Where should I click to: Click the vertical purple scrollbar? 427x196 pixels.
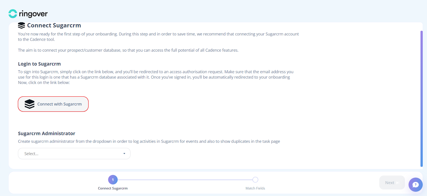click(422, 99)
